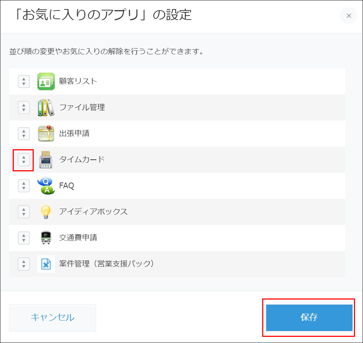Screen dimensions: 363x343
Task: Click the アイディアボックス light bulb icon
Action: click(46, 212)
